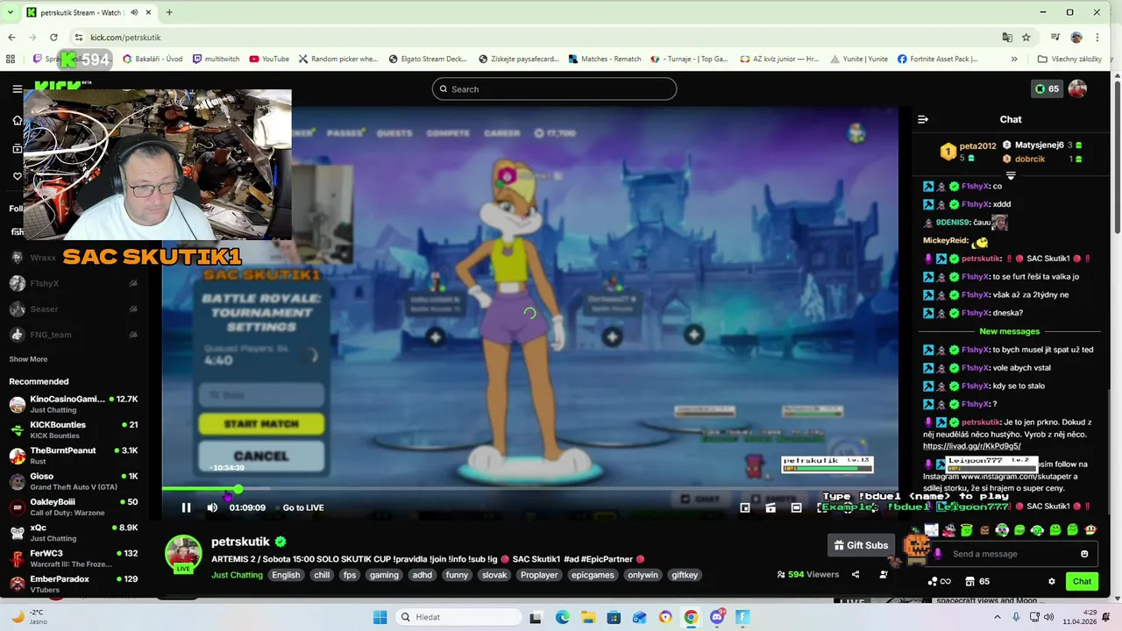Open FNG_team in following list
The width and height of the screenshot is (1122, 631).
click(x=74, y=334)
